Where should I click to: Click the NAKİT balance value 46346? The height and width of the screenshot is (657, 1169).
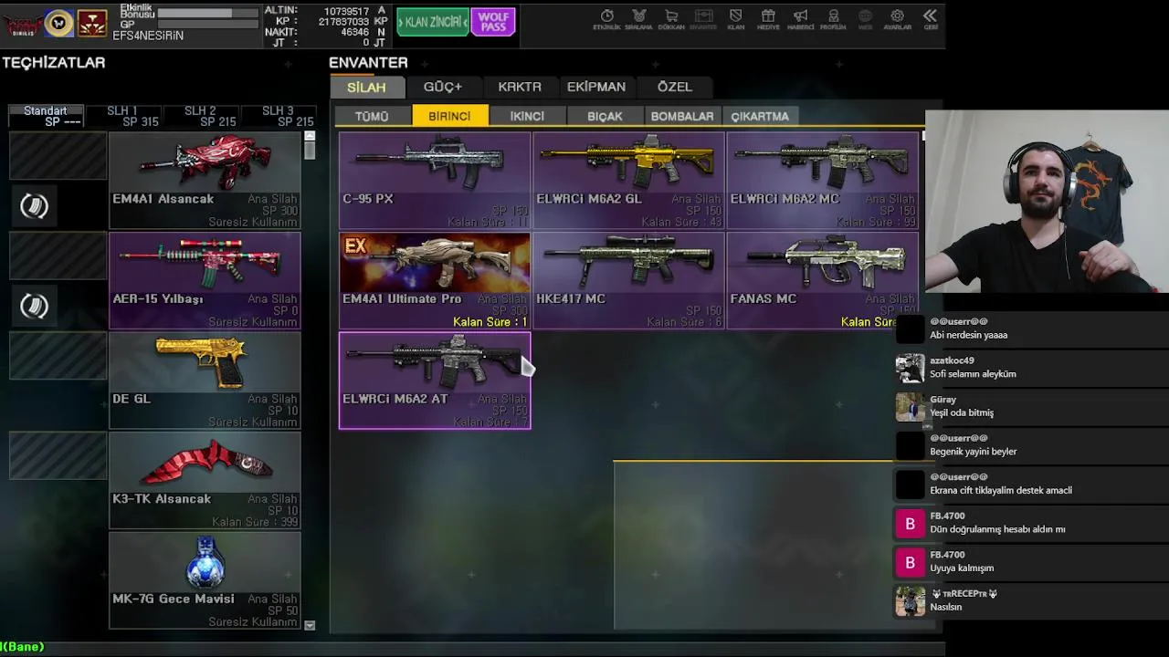click(354, 32)
